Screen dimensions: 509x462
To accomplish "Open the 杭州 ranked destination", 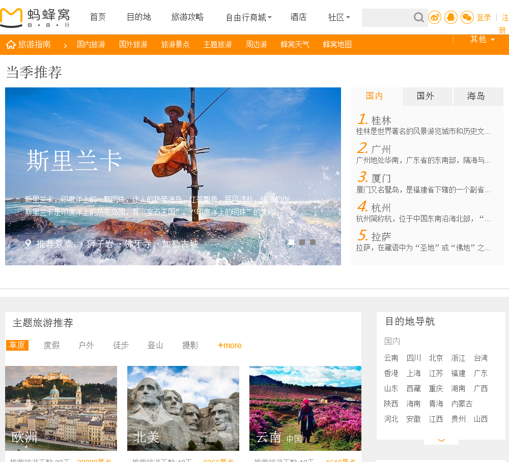I will click(381, 208).
